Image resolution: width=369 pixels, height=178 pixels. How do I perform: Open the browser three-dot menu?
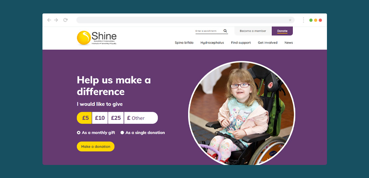[304, 20]
